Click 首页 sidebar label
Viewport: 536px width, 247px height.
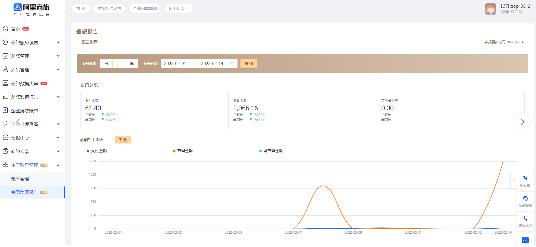pyautogui.click(x=16, y=29)
